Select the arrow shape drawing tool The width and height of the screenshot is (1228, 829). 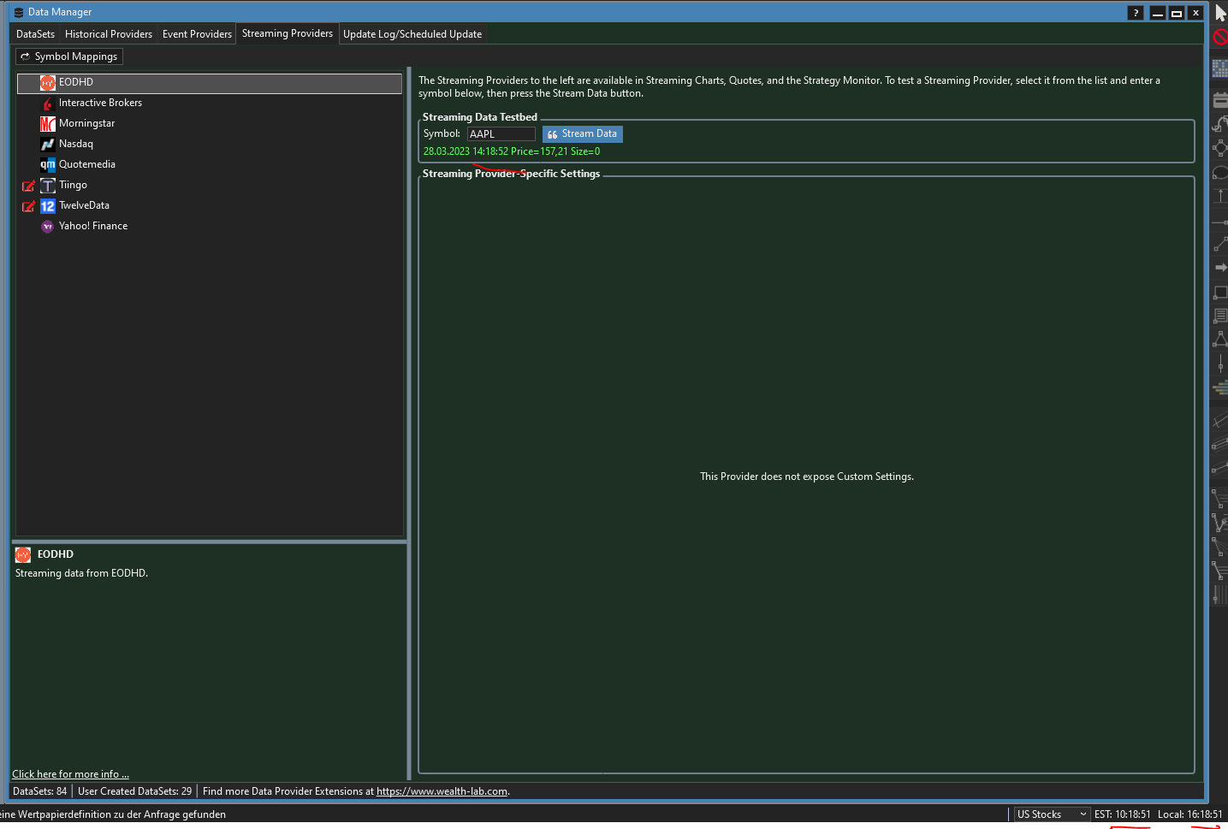pos(1220,268)
